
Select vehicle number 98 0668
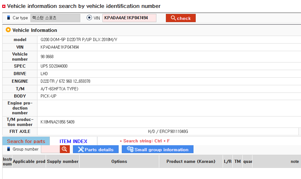pyautogui.click(x=47, y=57)
